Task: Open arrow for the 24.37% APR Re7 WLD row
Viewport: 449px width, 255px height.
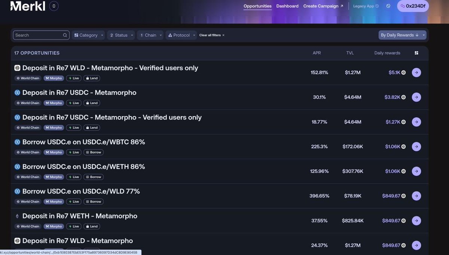Action: (416, 245)
